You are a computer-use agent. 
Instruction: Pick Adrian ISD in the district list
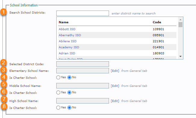click(x=67, y=53)
